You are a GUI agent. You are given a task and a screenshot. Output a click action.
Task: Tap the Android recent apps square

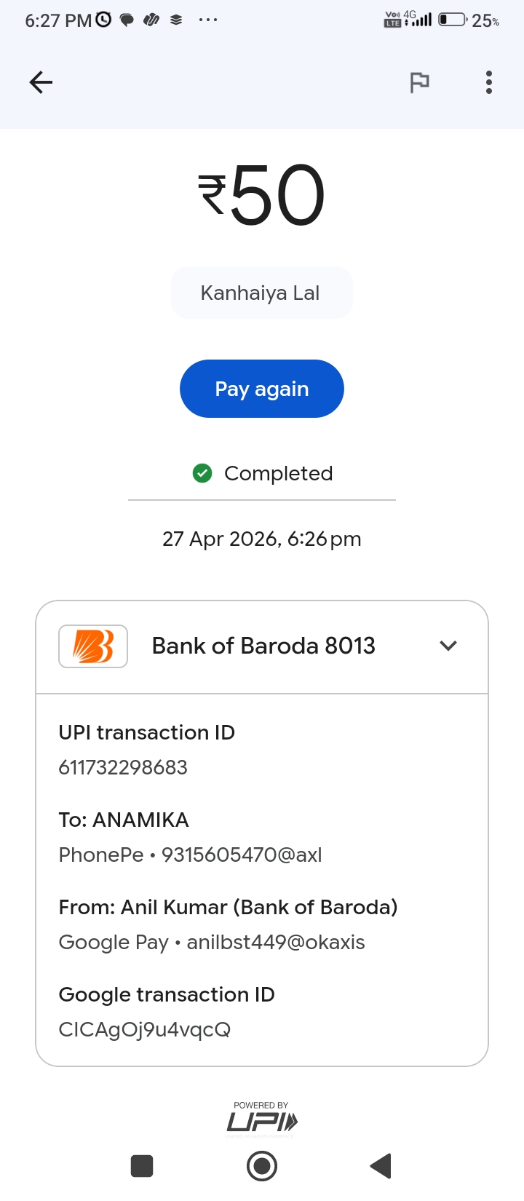pos(142,1166)
